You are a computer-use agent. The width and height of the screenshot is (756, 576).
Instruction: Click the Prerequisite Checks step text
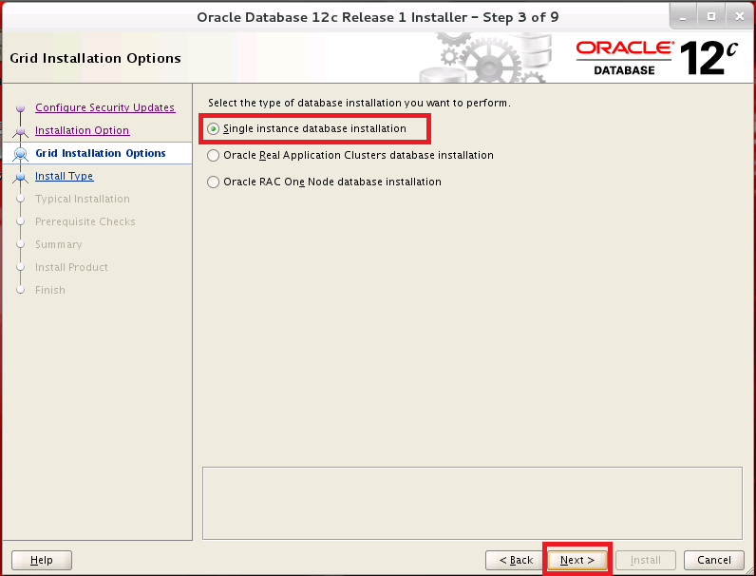[x=85, y=221]
